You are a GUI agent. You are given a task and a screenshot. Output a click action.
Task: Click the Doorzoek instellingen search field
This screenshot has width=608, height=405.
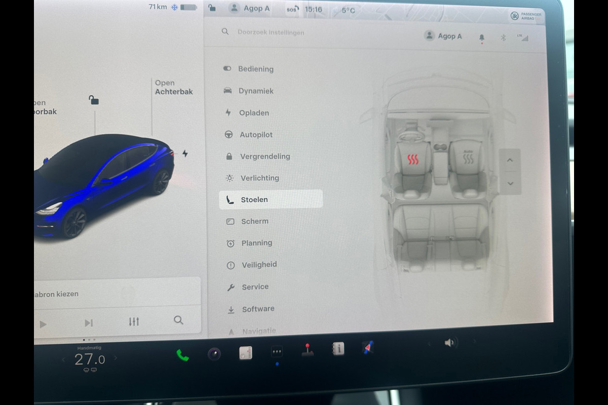pos(271,32)
